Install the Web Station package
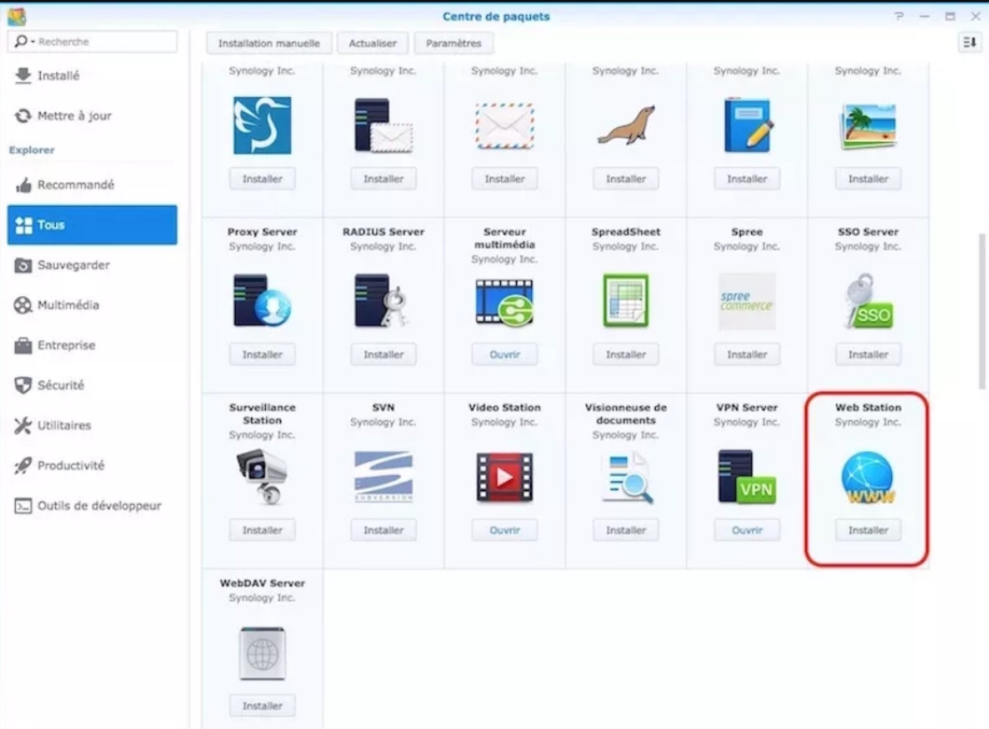 868,530
